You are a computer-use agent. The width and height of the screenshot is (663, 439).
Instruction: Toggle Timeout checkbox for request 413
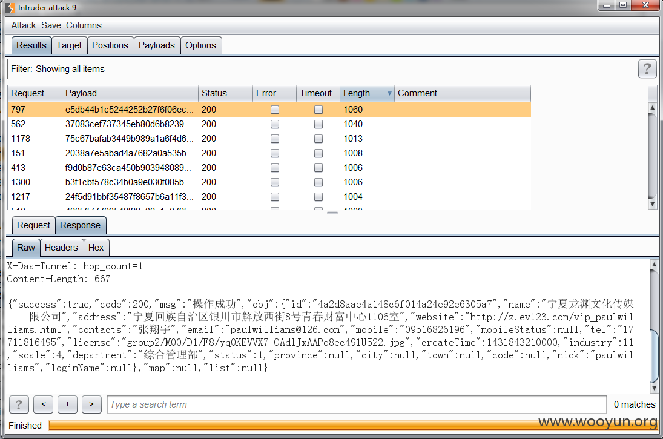318,168
